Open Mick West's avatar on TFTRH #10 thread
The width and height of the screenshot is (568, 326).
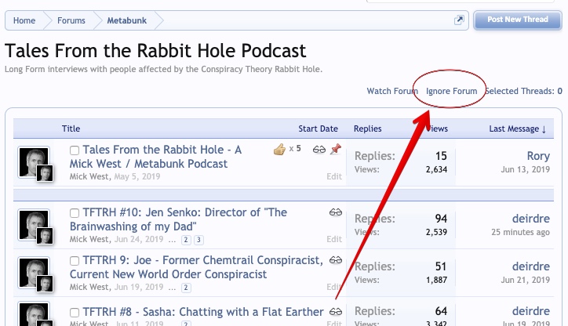coord(34,226)
